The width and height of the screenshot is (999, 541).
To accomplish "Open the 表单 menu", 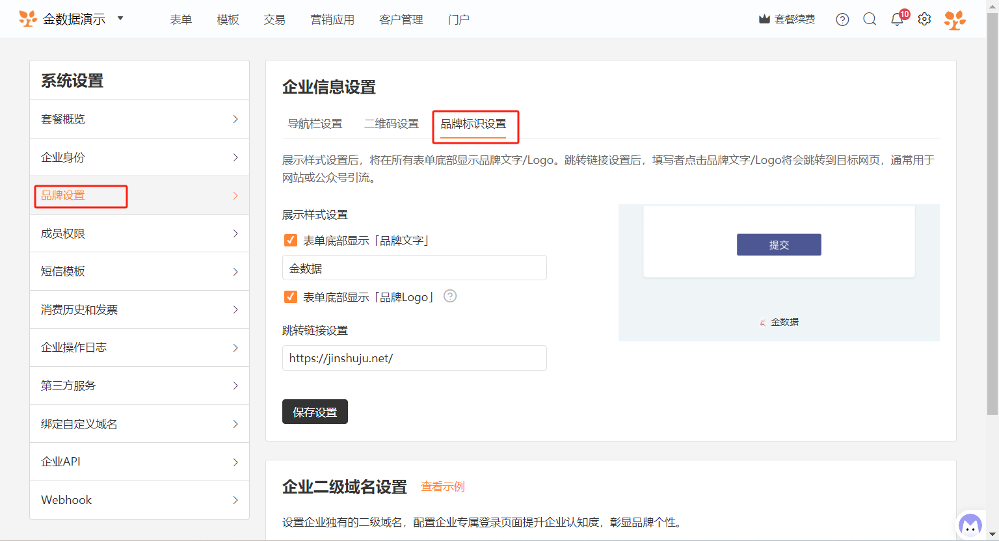I will 181,20.
